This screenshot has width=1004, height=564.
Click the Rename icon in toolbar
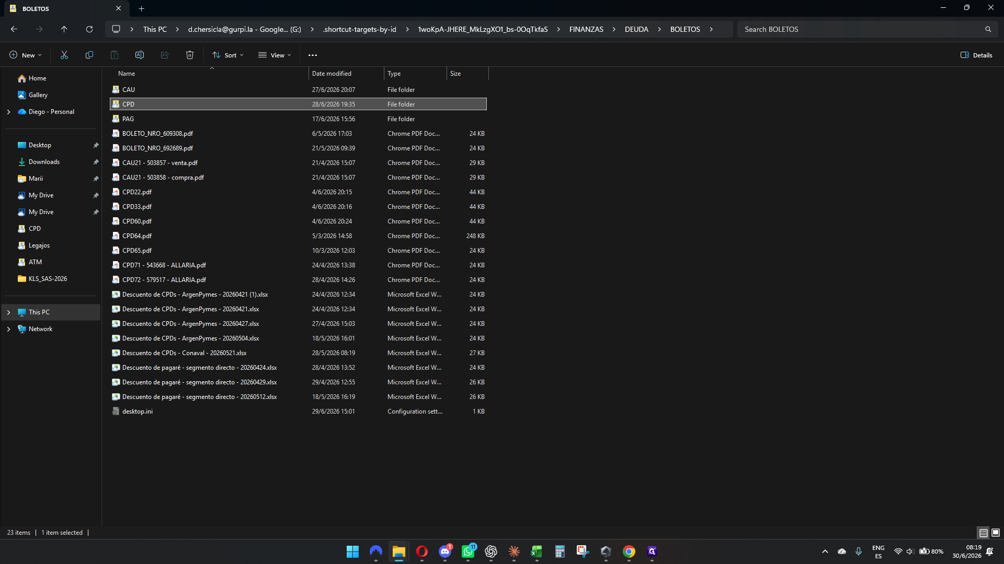coord(140,55)
